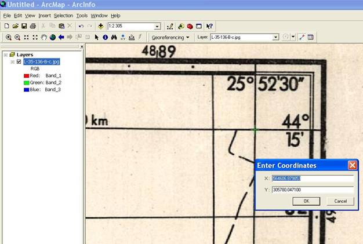Open the Insert menu
This screenshot has width=363, height=244.
coord(45,15)
